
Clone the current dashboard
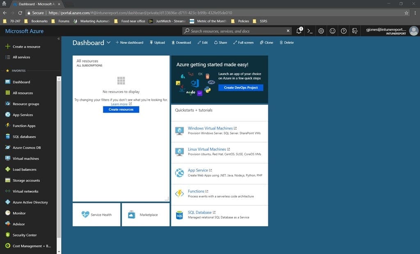pyautogui.click(x=267, y=43)
